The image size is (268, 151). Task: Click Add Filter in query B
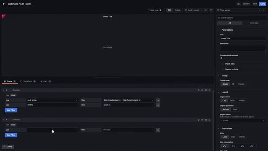tap(11, 135)
